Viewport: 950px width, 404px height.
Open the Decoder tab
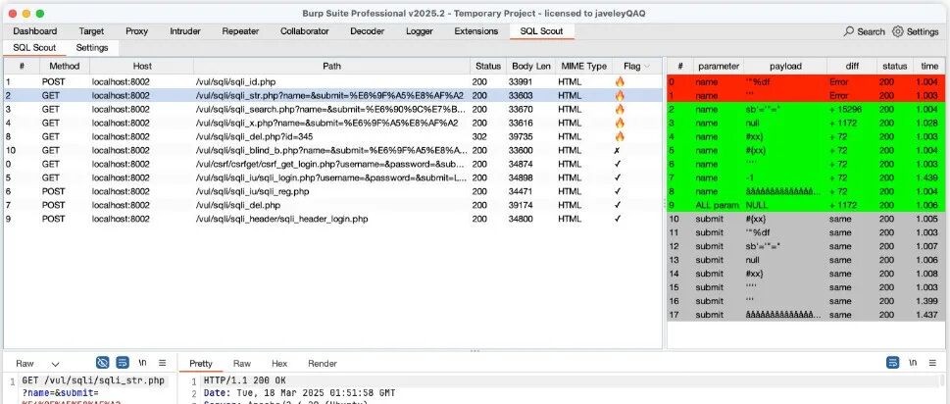click(x=367, y=31)
